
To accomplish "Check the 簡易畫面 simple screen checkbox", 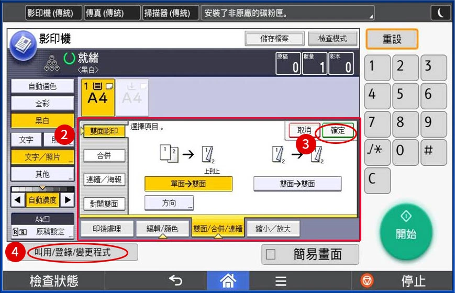I will (271, 254).
